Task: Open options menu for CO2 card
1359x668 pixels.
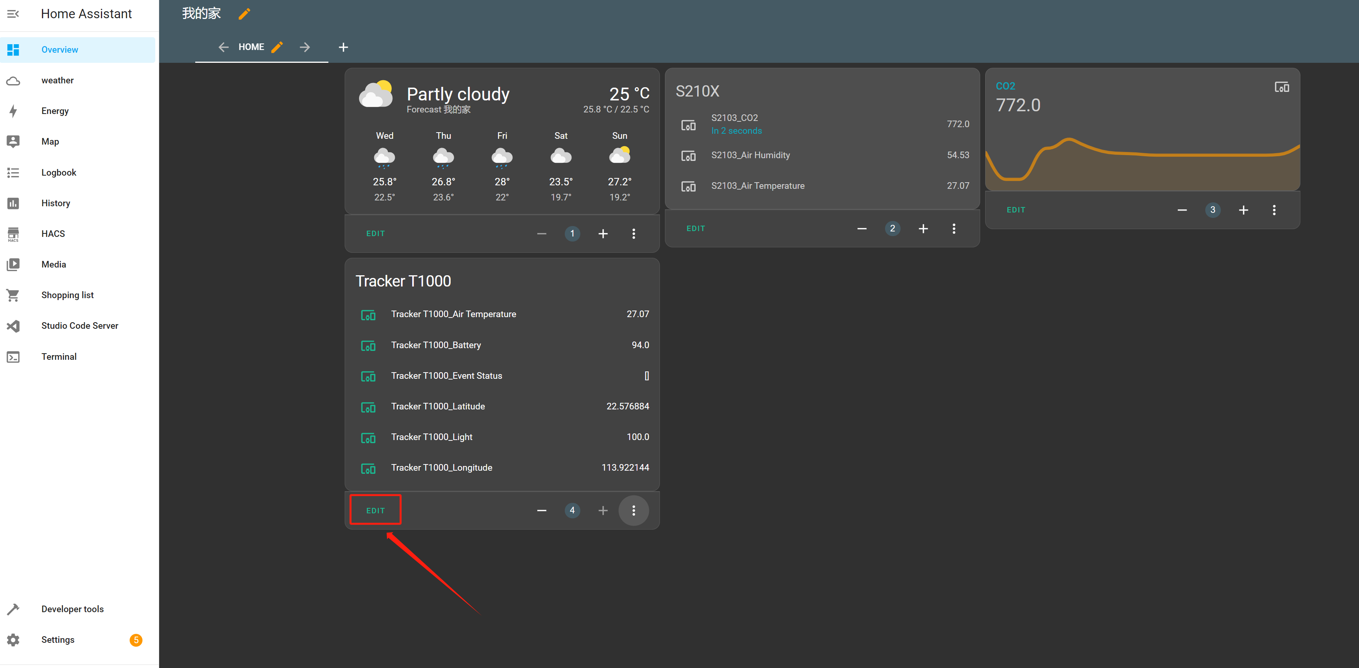Action: (1274, 210)
